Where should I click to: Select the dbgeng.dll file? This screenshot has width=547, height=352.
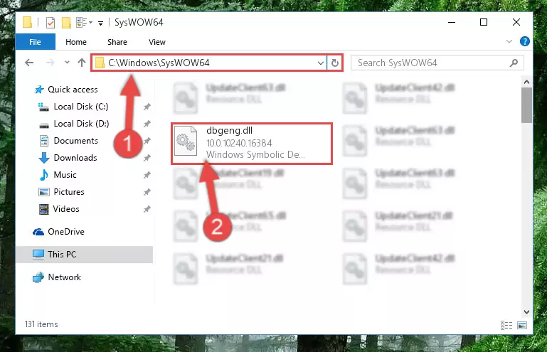coord(252,144)
